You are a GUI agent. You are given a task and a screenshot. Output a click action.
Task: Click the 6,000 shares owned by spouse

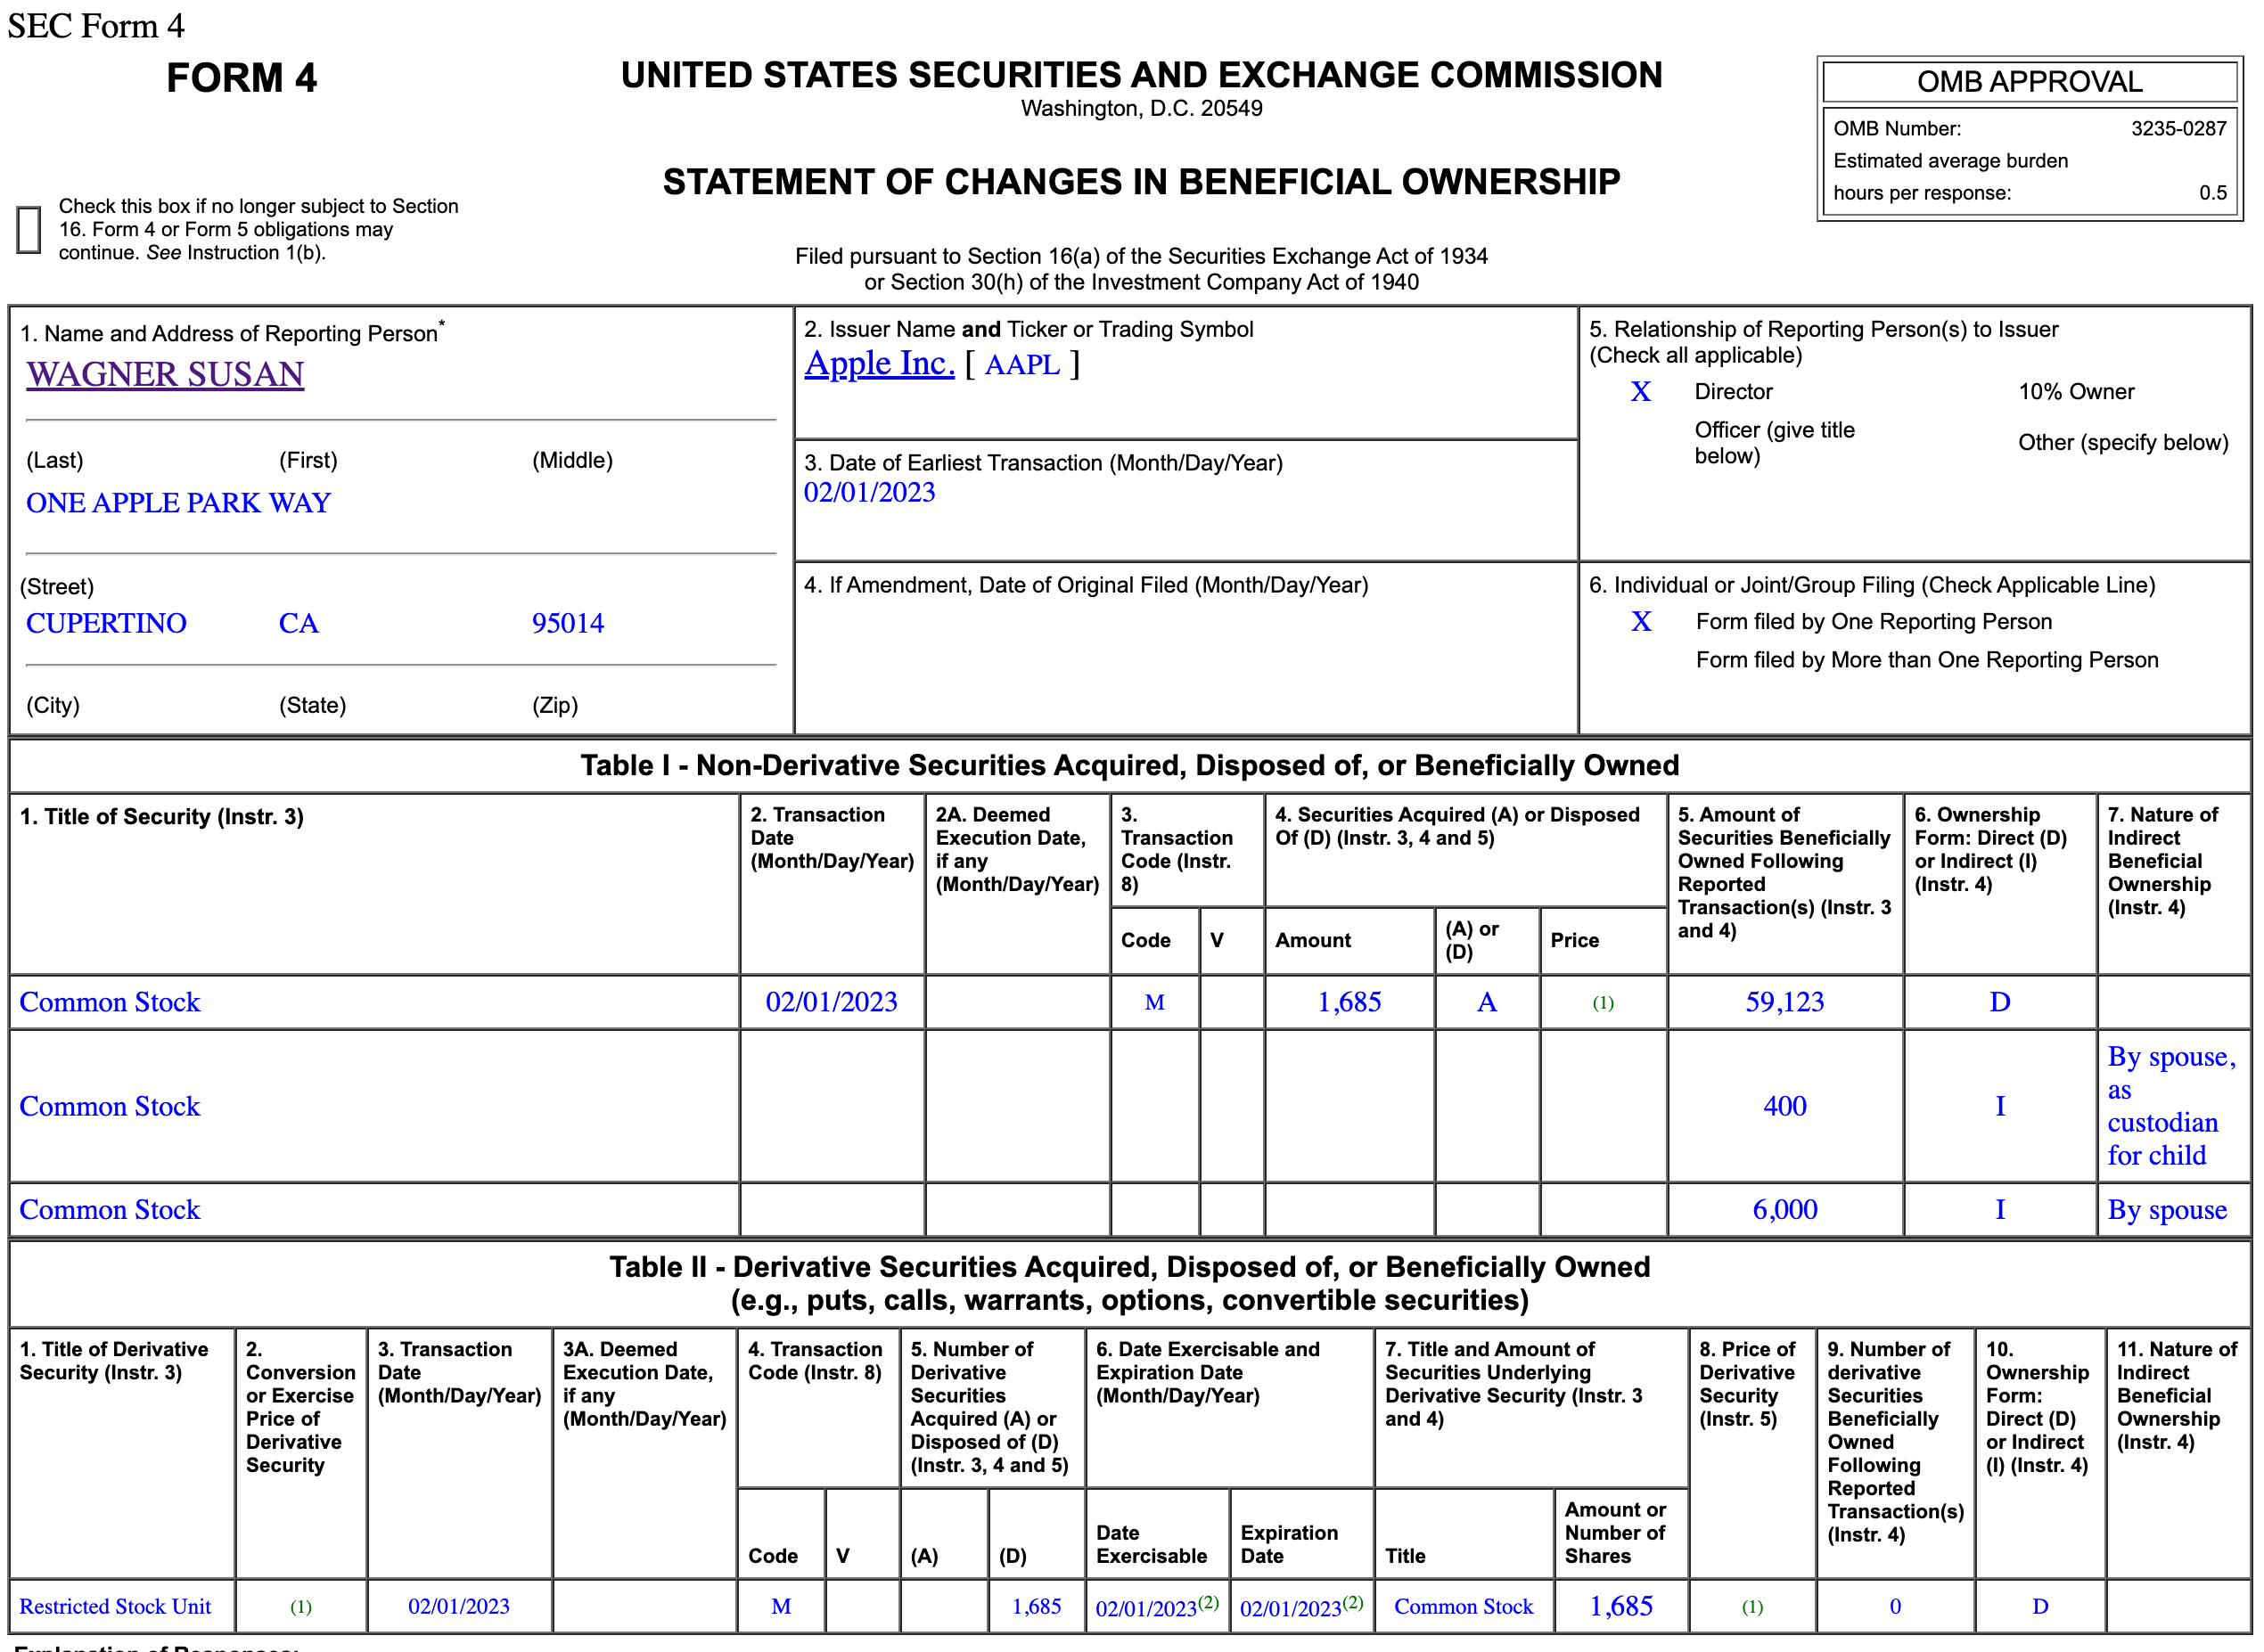pyautogui.click(x=1784, y=1210)
